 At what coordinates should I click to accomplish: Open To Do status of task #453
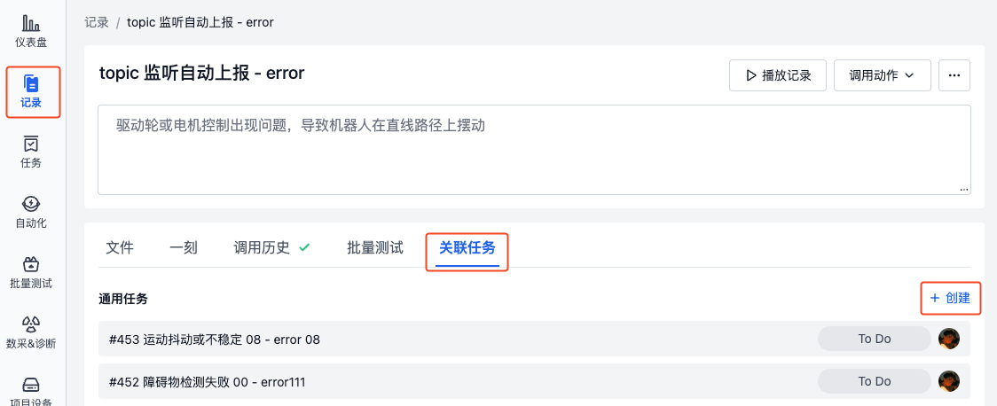(875, 339)
